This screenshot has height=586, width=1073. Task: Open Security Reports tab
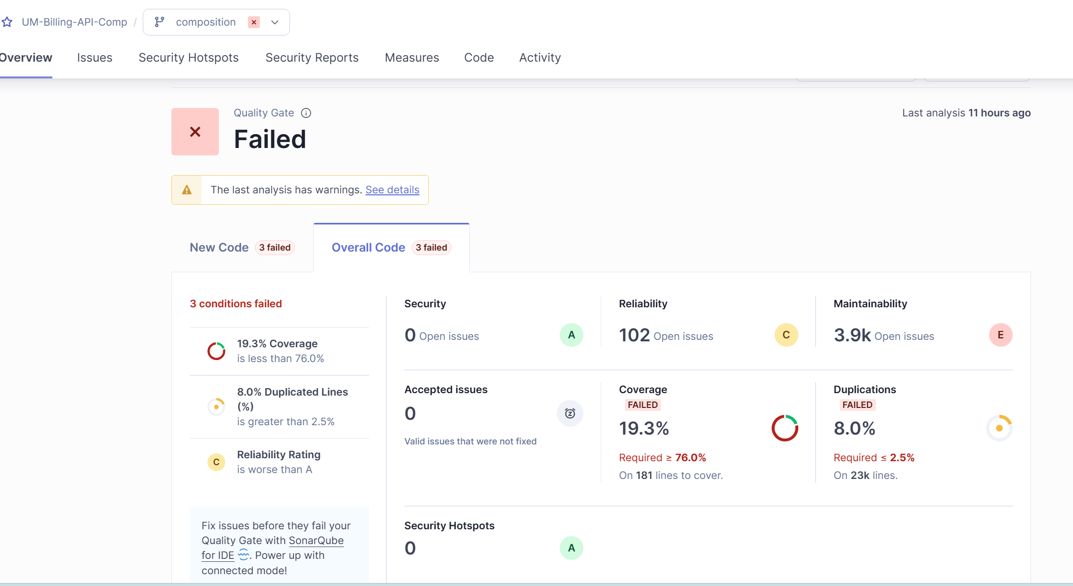tap(312, 58)
